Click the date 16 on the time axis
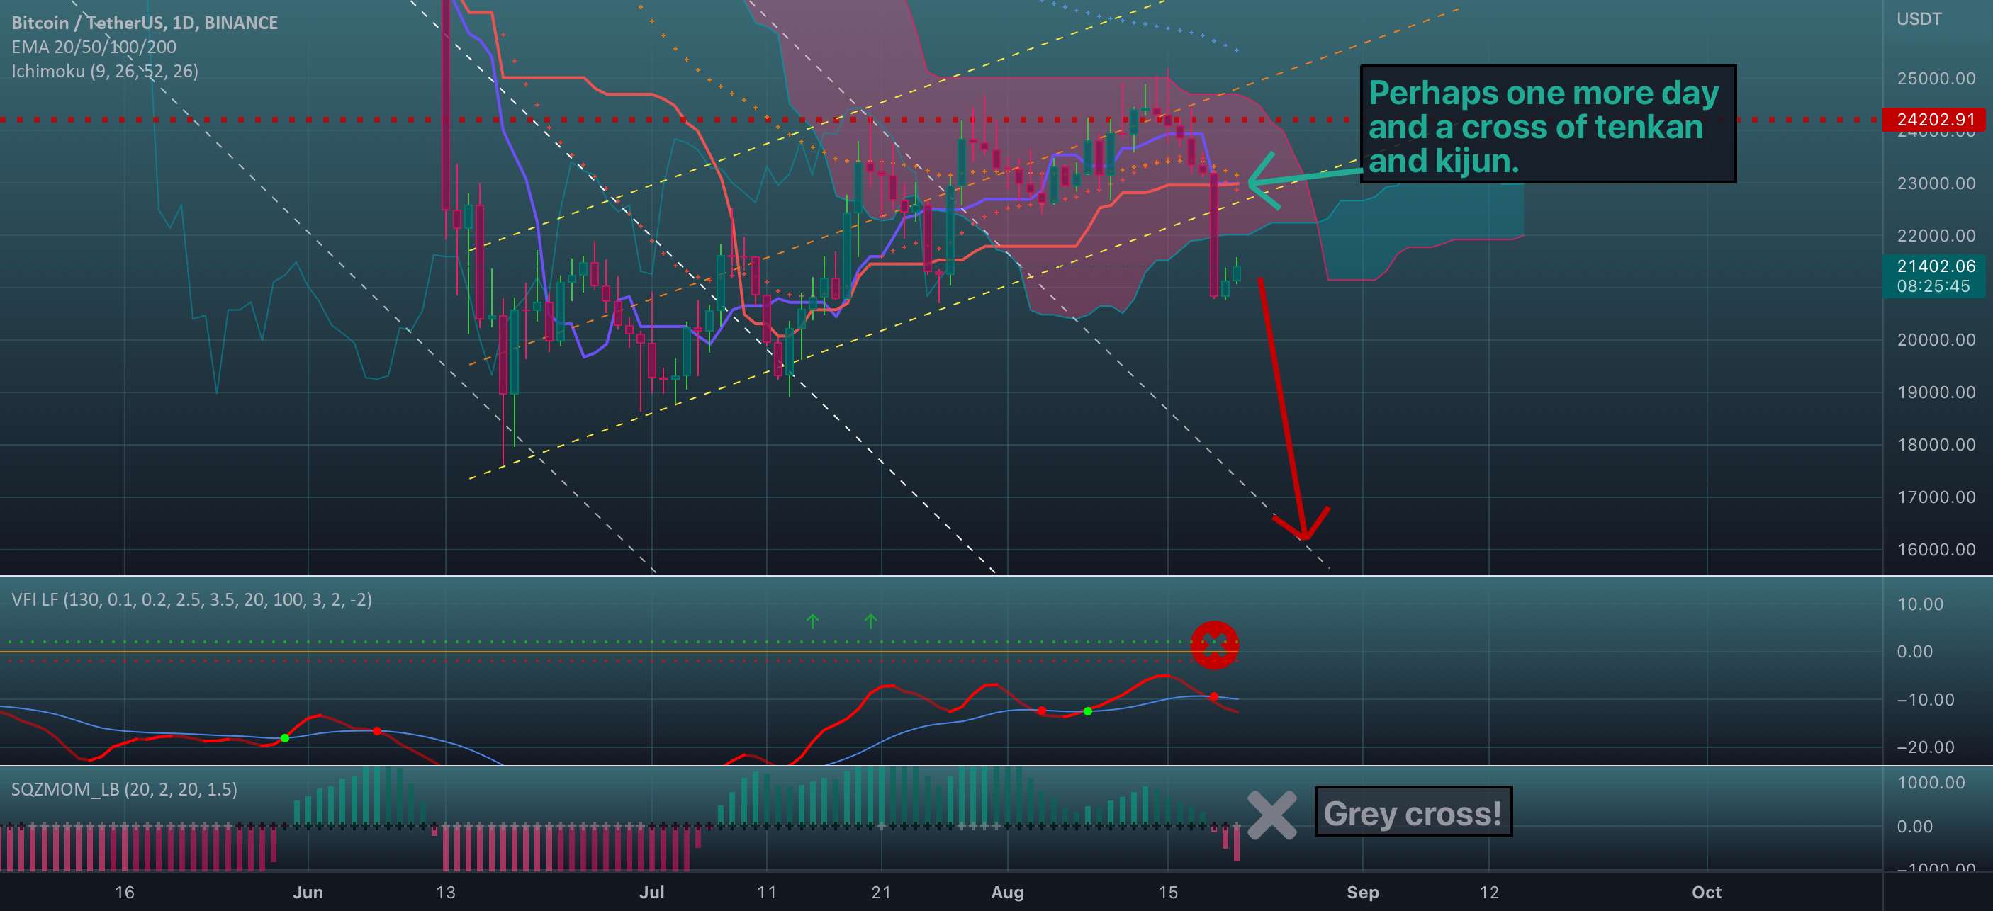The width and height of the screenshot is (1993, 911). (x=125, y=893)
